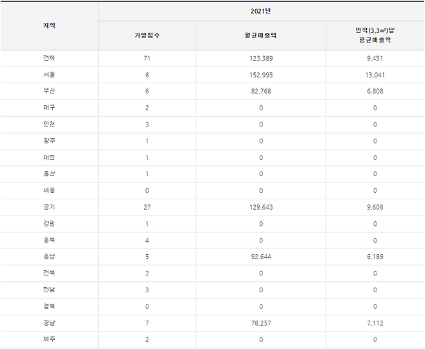Click the 123,389 average sales value

(x=261, y=58)
